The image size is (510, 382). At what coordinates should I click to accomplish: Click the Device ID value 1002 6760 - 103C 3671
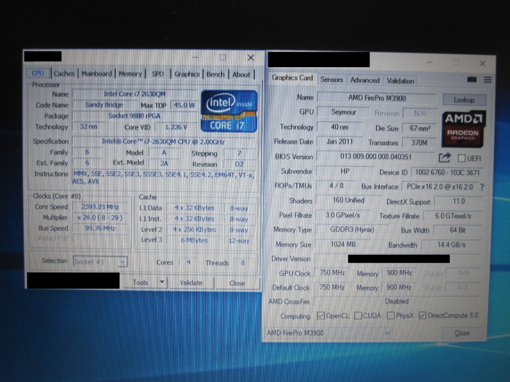pos(448,172)
